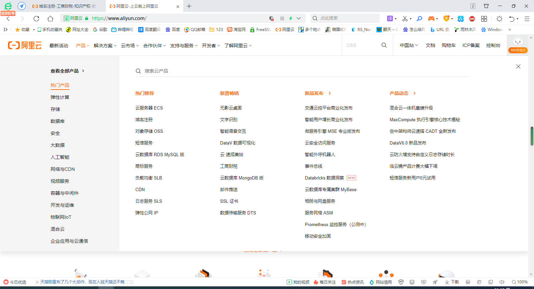Open 淘宝网 bookmark

tap(236, 30)
